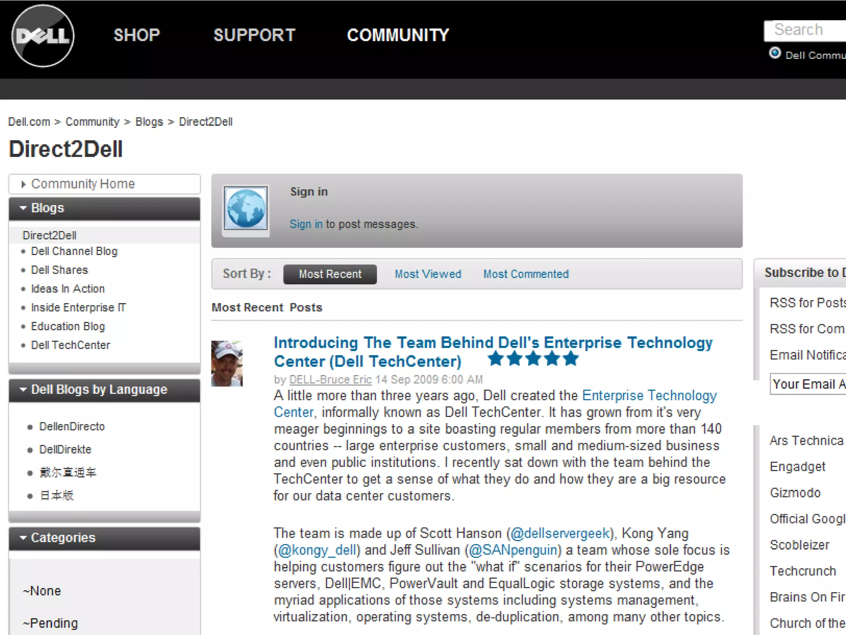Image resolution: width=846 pixels, height=635 pixels.
Task: Open the SUPPORT menu
Action: 254,35
